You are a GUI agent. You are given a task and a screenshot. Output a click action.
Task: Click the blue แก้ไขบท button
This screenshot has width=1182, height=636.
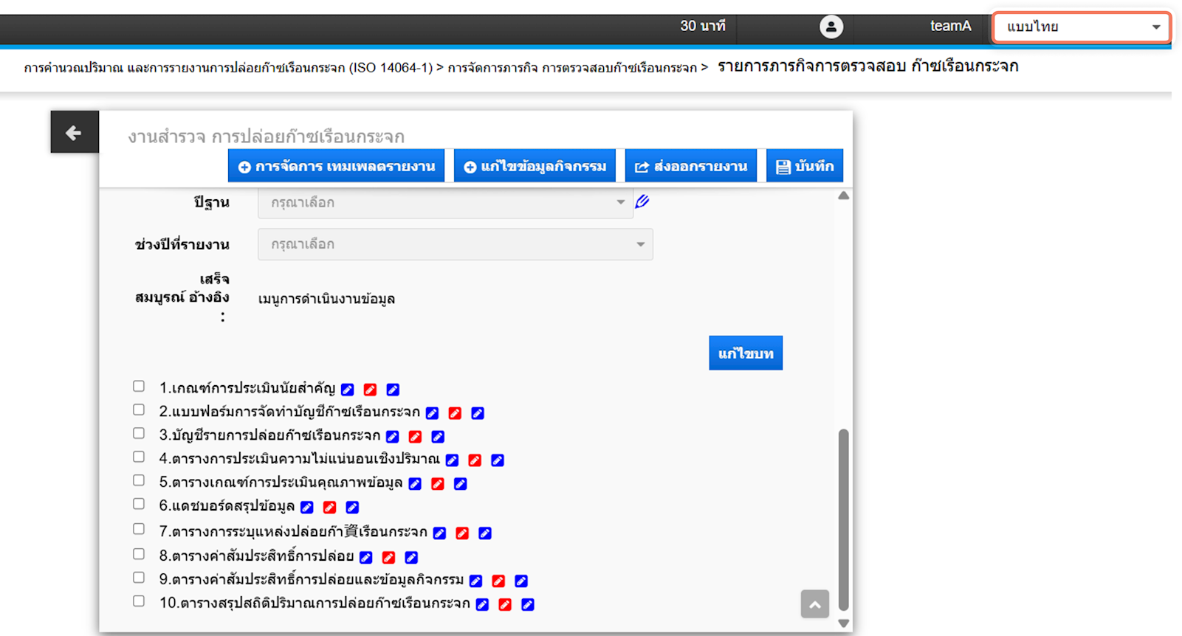point(746,353)
